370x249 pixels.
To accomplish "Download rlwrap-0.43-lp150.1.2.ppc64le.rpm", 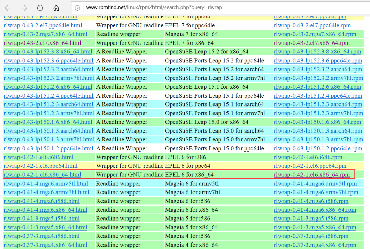I will 318,148.
